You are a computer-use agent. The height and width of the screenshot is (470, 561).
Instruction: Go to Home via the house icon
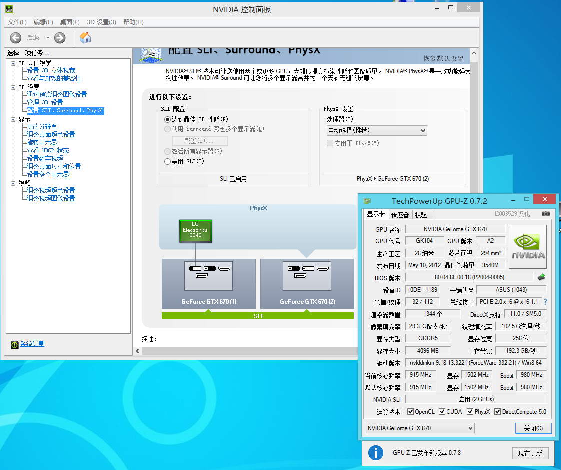point(85,37)
